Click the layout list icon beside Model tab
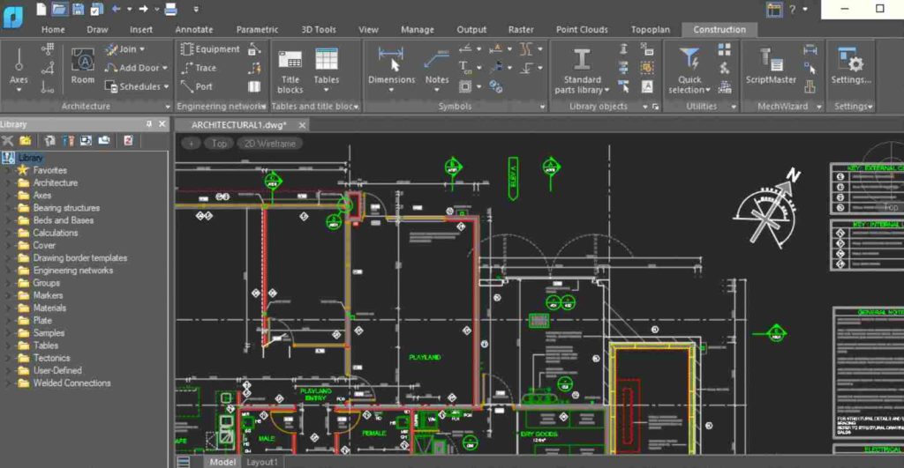 coord(184,462)
